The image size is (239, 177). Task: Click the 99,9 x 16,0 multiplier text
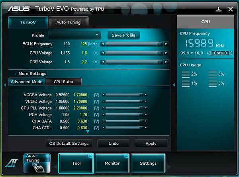192,53
